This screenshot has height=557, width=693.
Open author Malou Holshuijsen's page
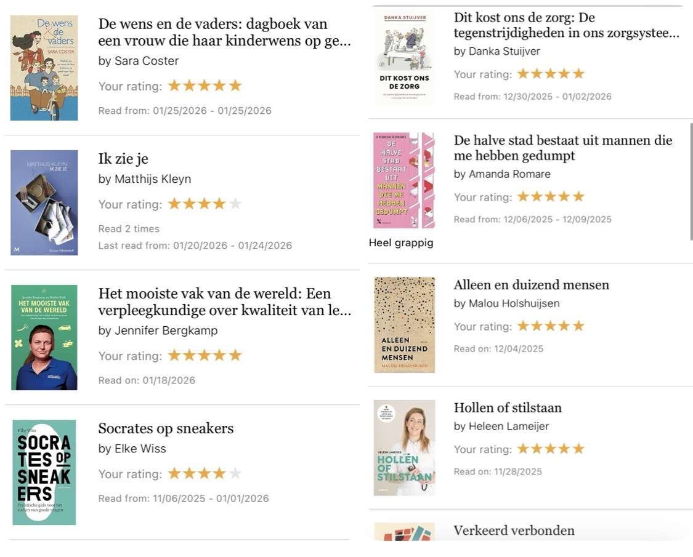(x=514, y=303)
